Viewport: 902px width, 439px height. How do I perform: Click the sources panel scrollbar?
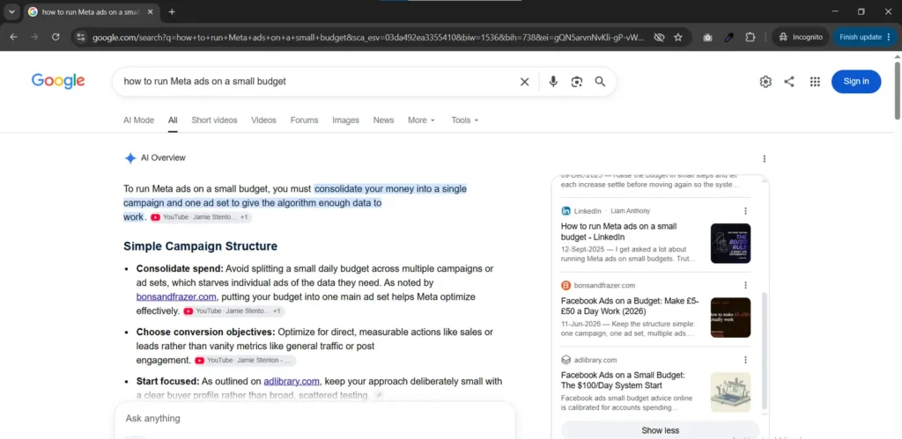[765, 350]
